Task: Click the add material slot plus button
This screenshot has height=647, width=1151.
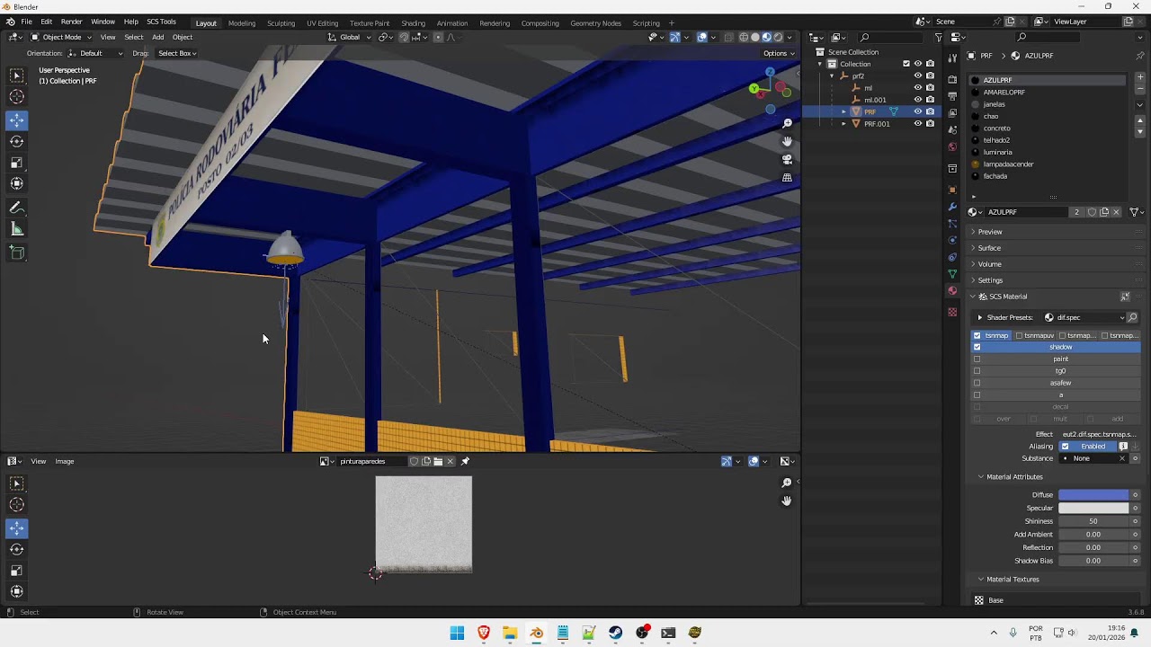Action: point(1140,77)
